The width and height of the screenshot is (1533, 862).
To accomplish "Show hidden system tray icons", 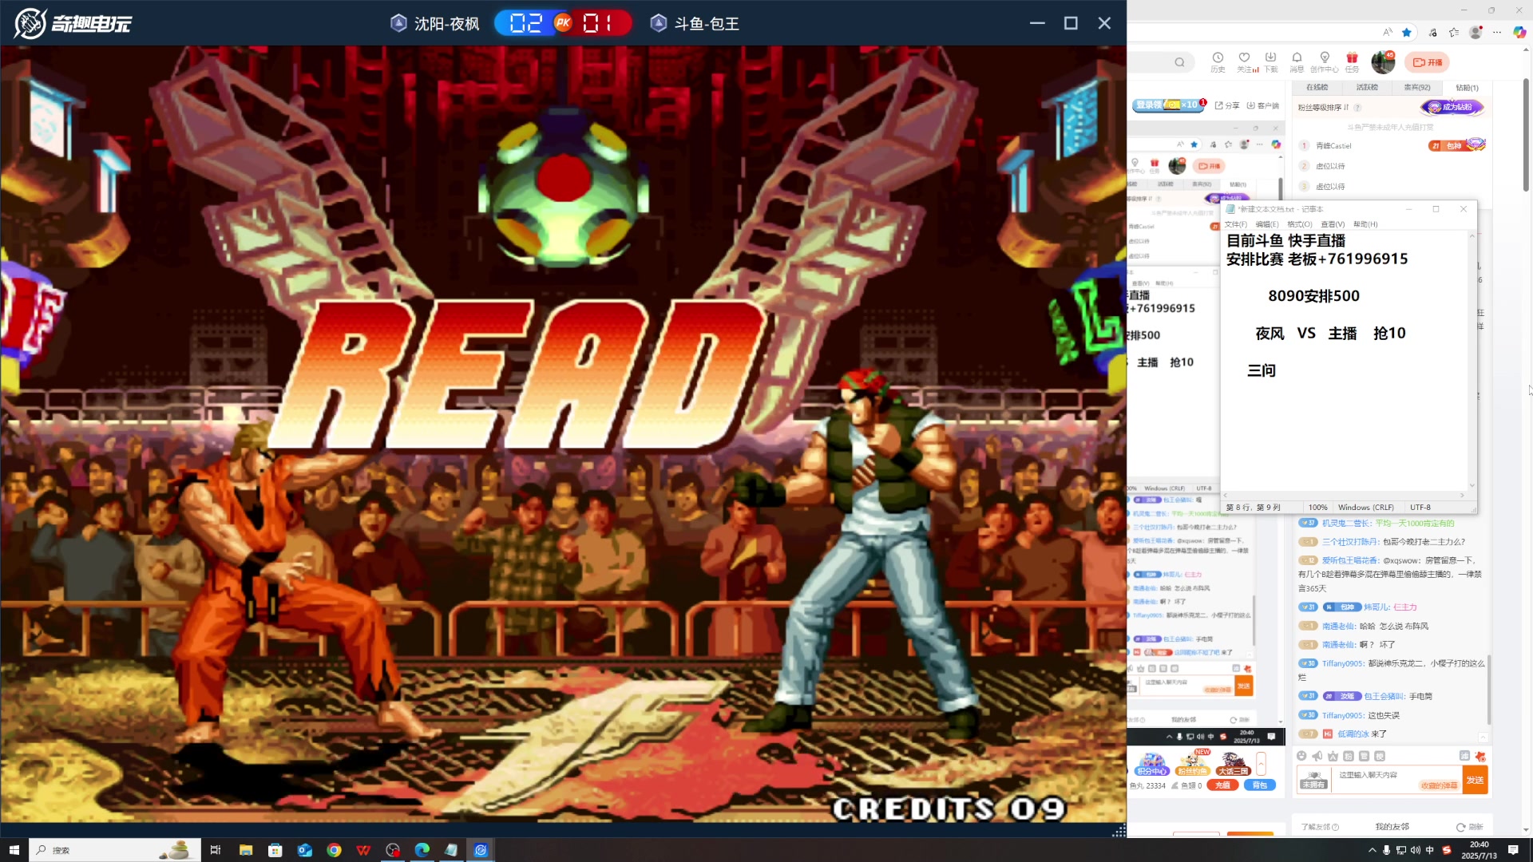I will (1373, 850).
